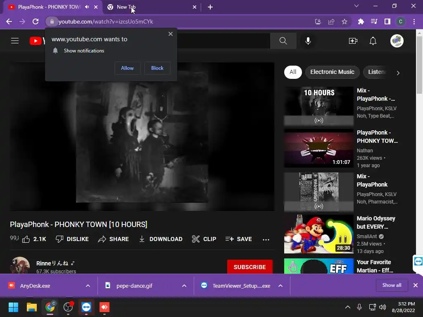Open the three-dot more actions menu
The width and height of the screenshot is (423, 317).
coord(266,239)
